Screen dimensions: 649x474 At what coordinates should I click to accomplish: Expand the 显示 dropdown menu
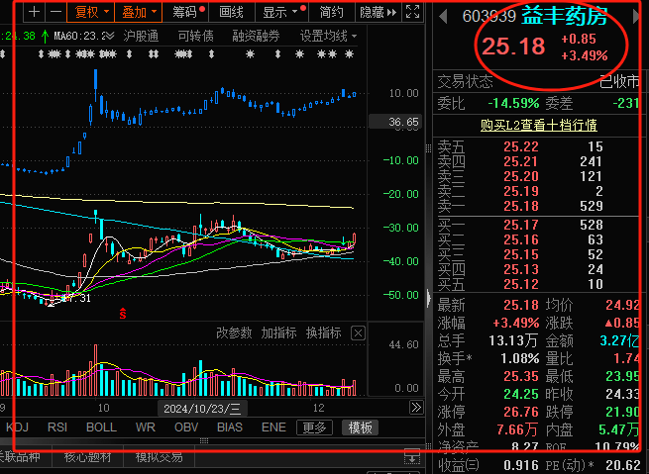click(280, 13)
